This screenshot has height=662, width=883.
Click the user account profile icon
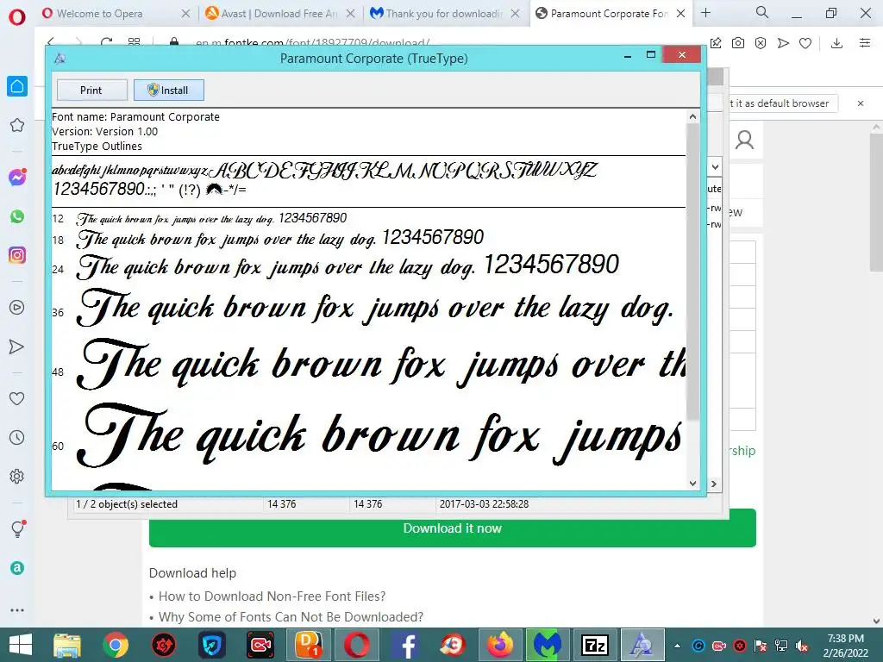744,140
